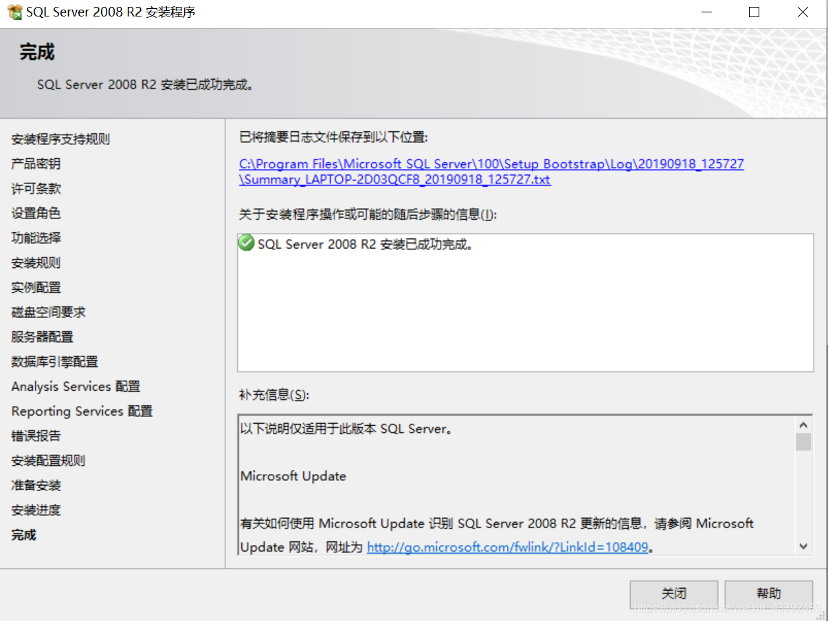This screenshot has width=828, height=621.
Task: Click the scrollbar thumb in 补充信息 box
Action: coord(803,442)
